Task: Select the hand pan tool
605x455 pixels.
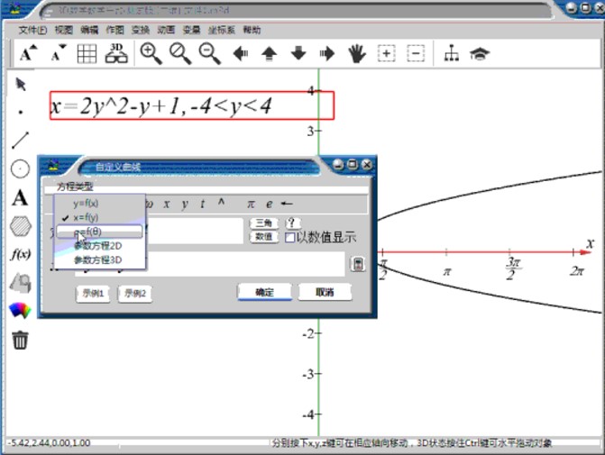Action: click(357, 54)
